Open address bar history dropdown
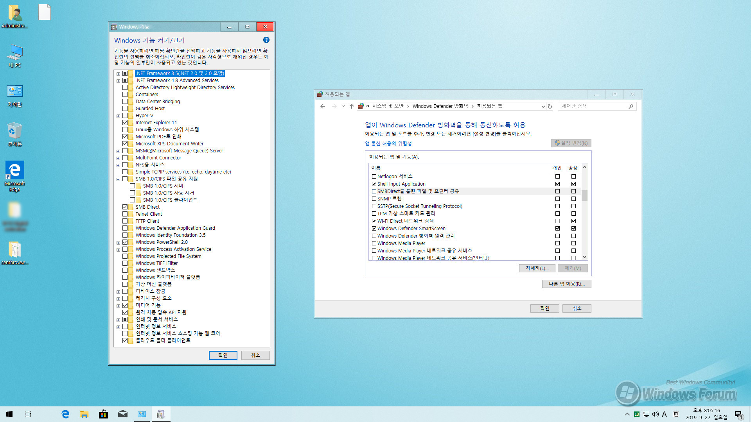751x422 pixels. 543,106
